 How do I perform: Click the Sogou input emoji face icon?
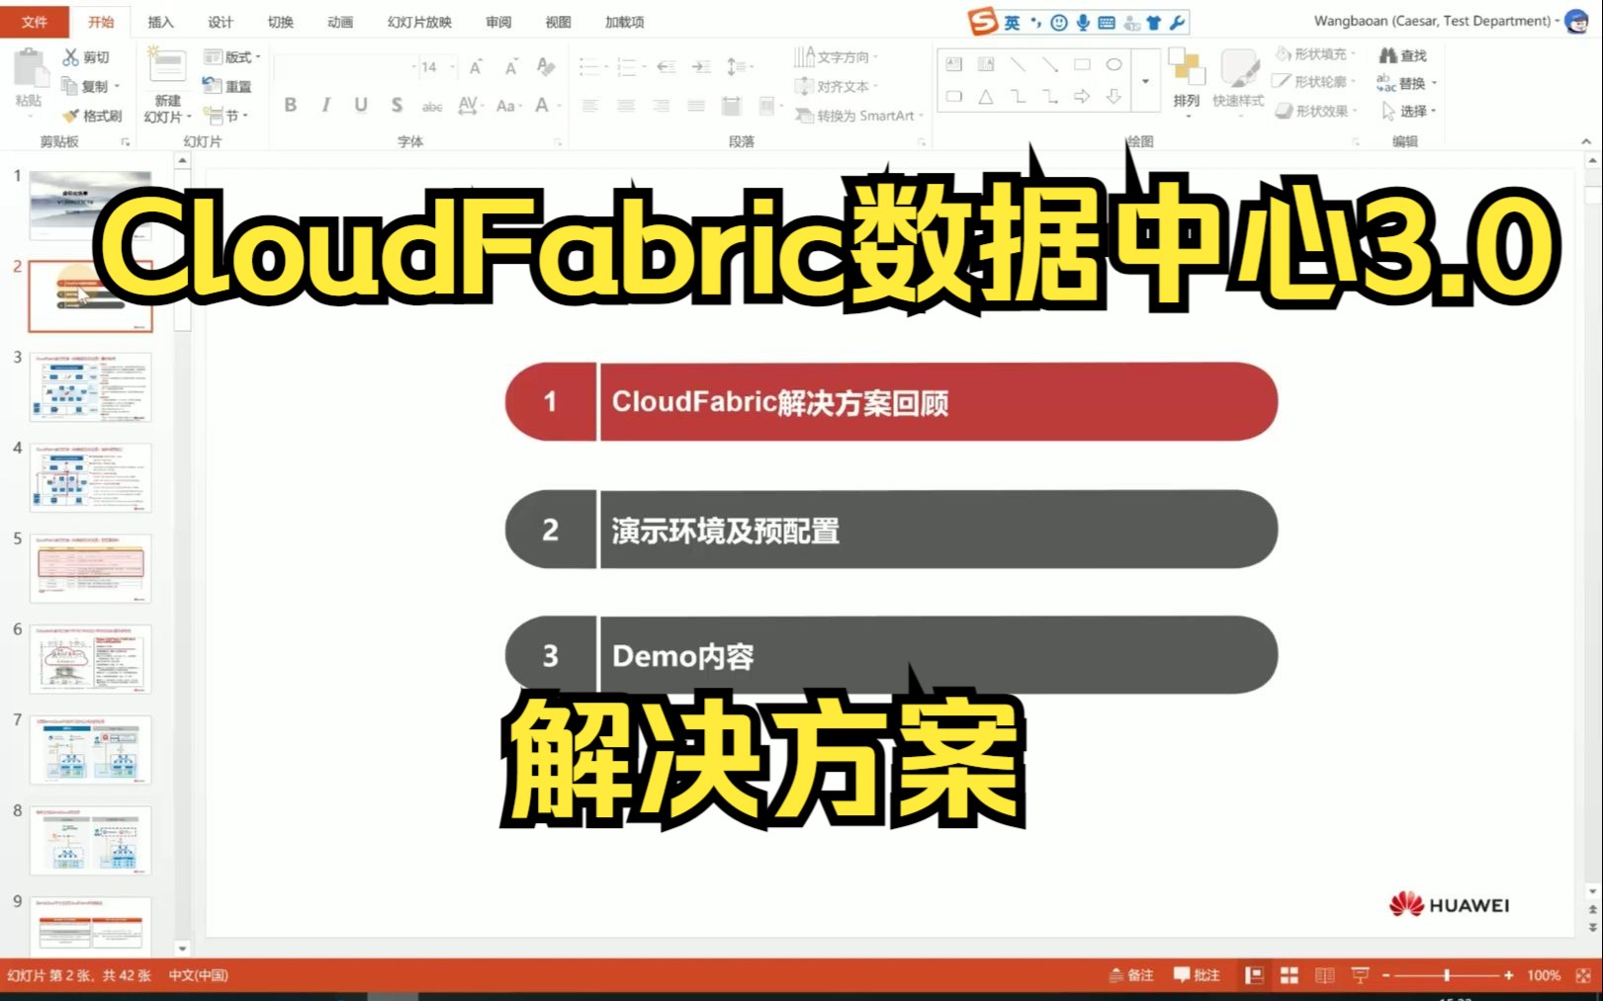[x=1059, y=22]
